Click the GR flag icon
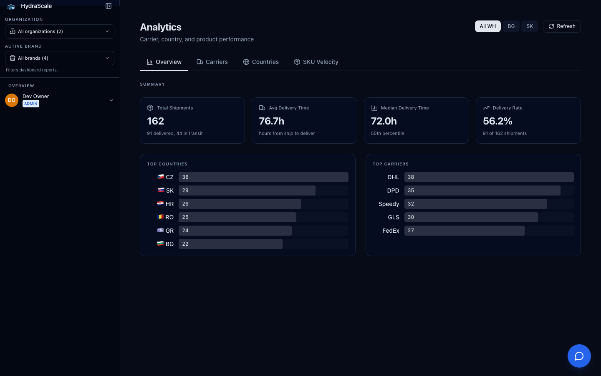 coord(160,230)
